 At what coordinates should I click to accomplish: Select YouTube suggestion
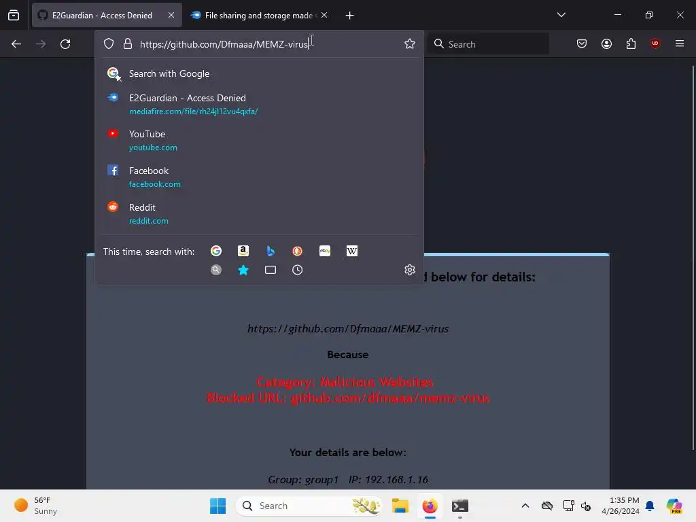pos(259,140)
